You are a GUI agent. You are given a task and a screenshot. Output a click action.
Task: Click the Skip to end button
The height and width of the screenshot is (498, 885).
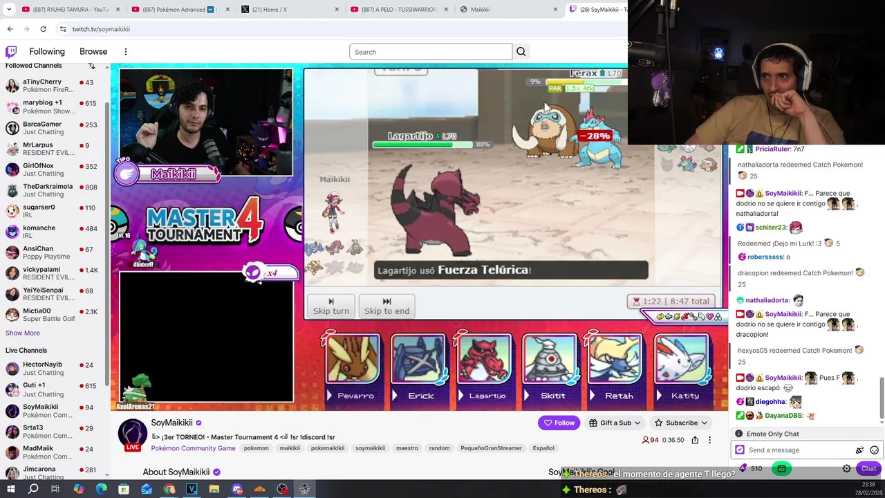386,306
